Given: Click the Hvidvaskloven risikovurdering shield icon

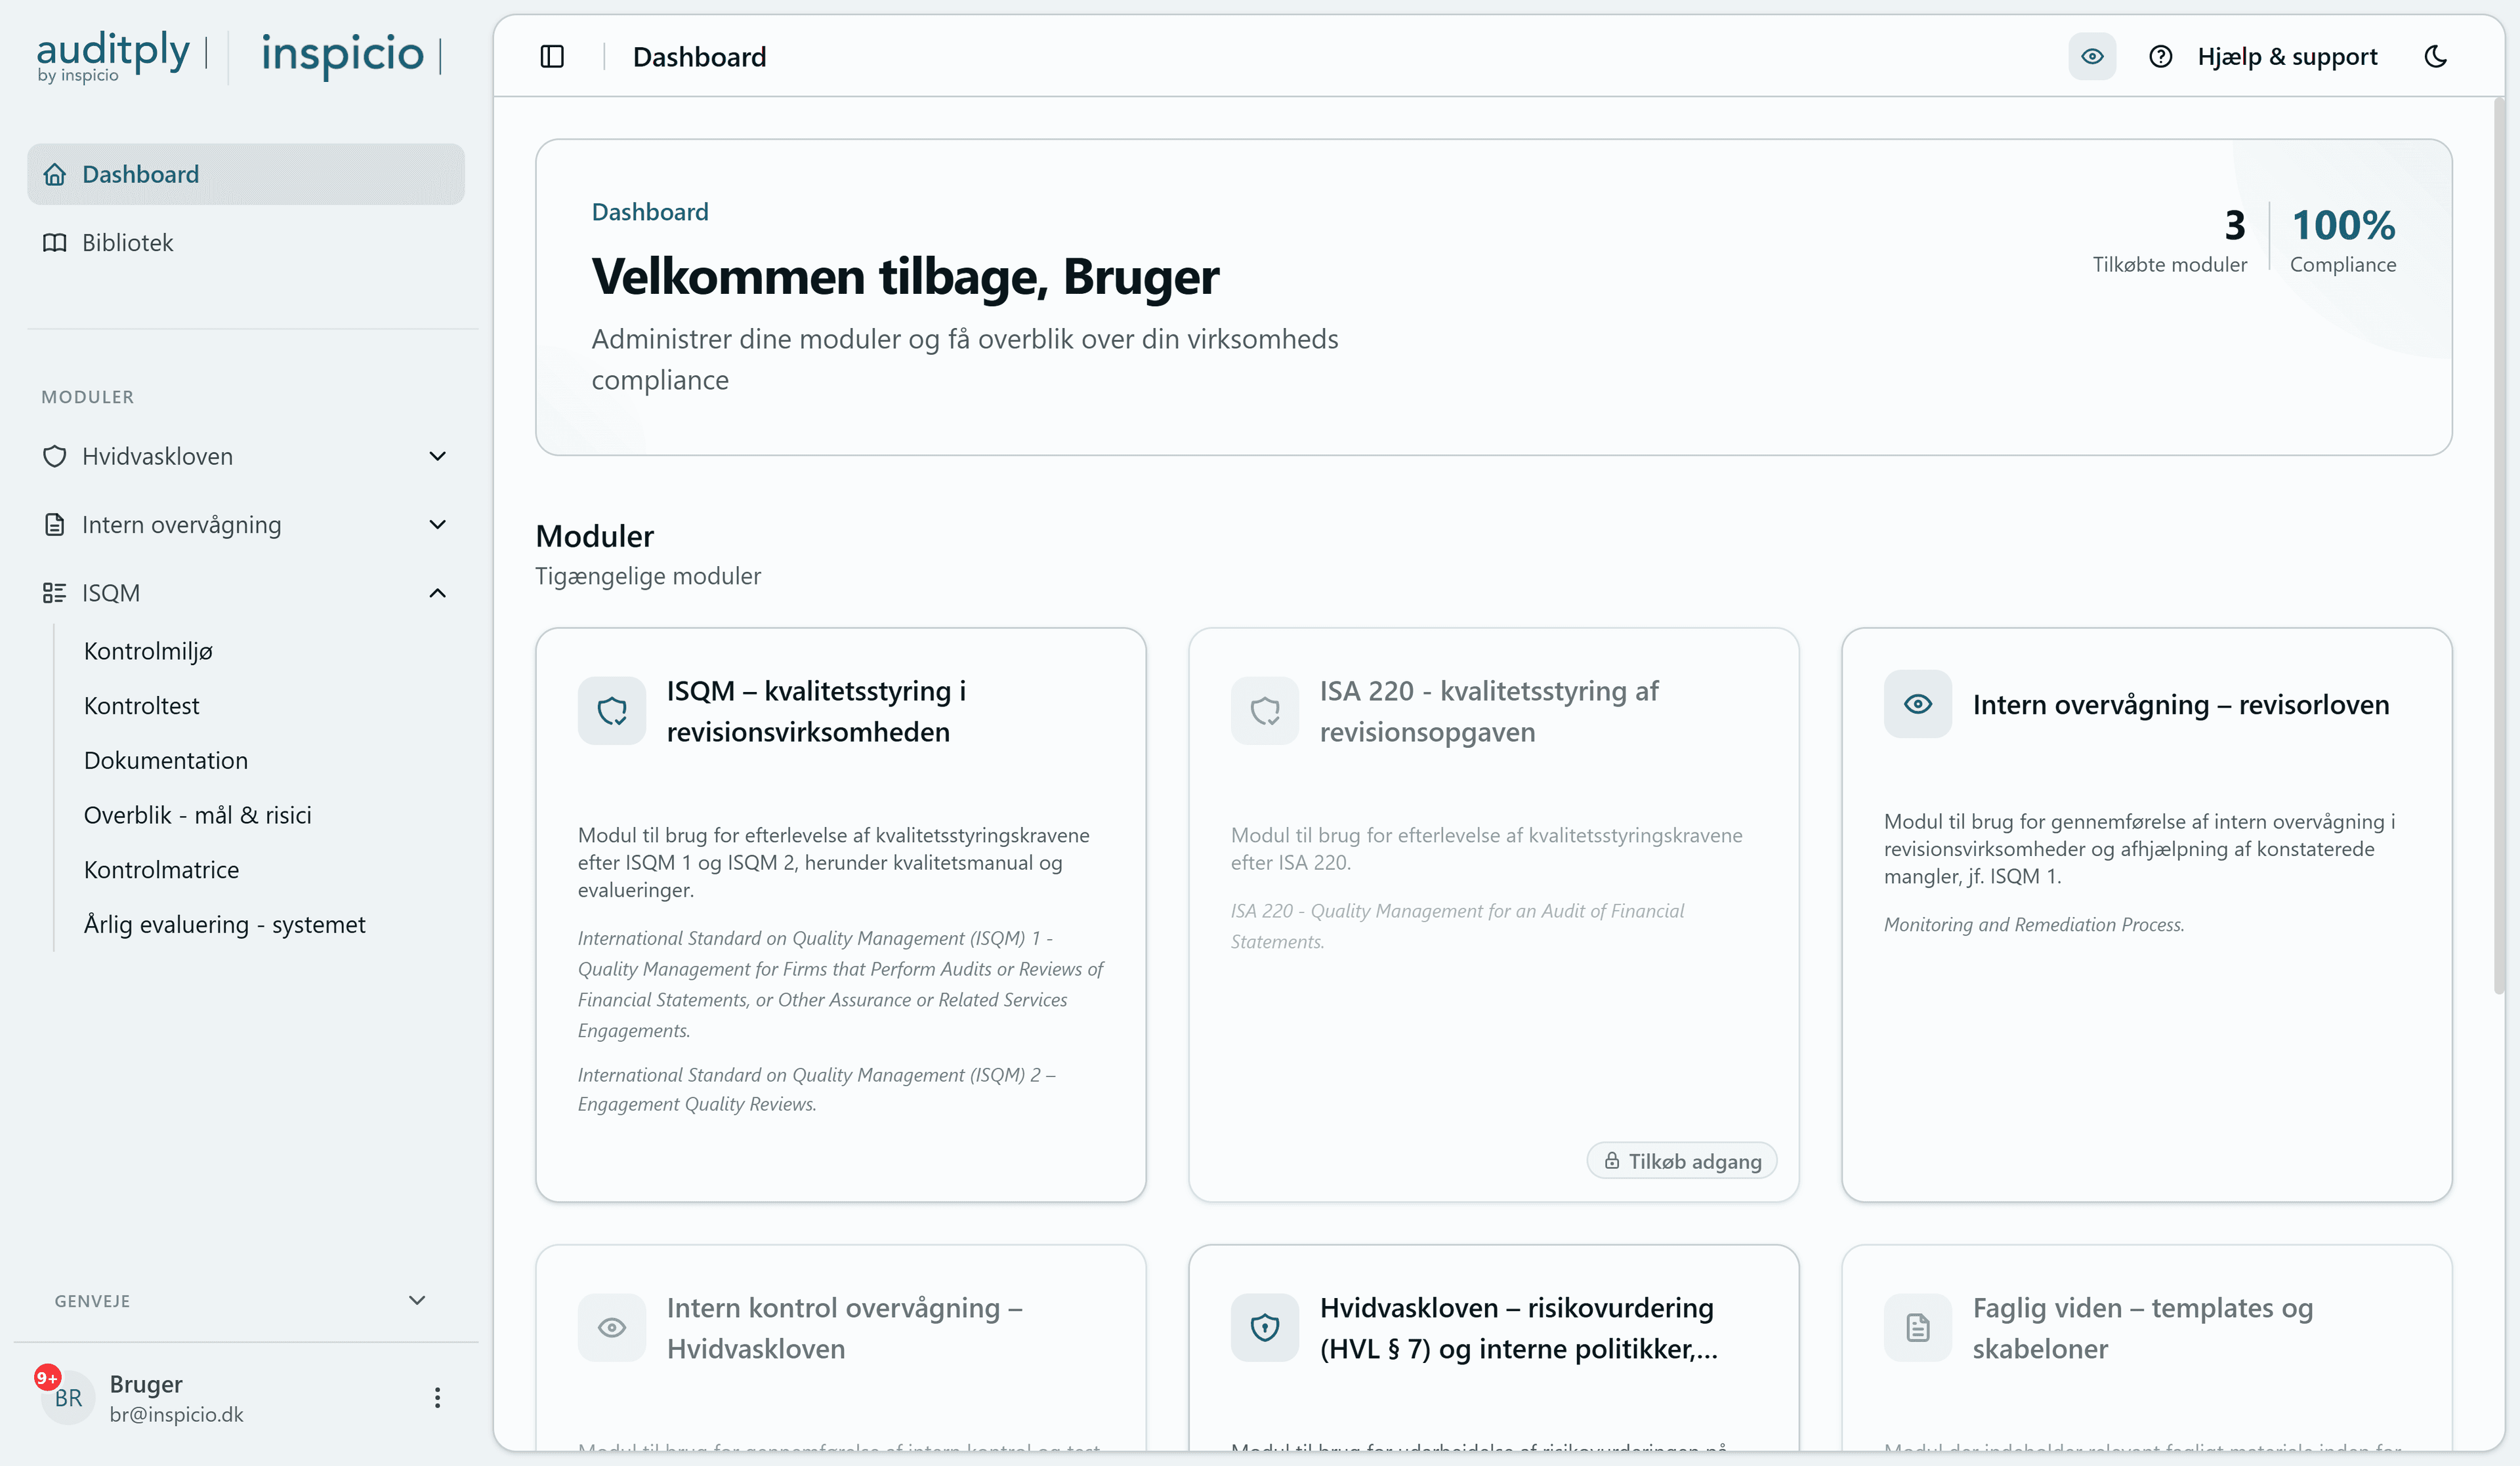Looking at the screenshot, I should (1265, 1327).
